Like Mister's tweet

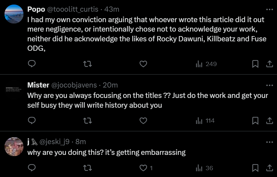coord(143,121)
